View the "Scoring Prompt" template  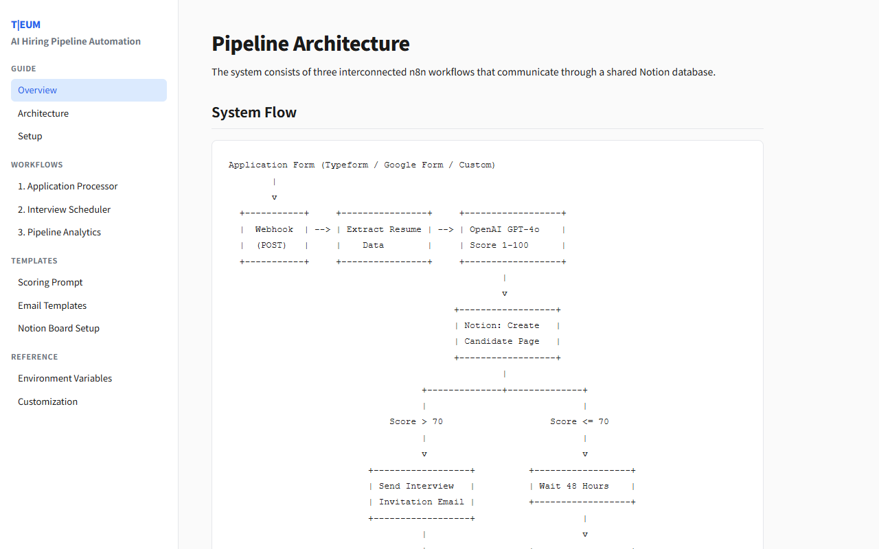(x=50, y=282)
